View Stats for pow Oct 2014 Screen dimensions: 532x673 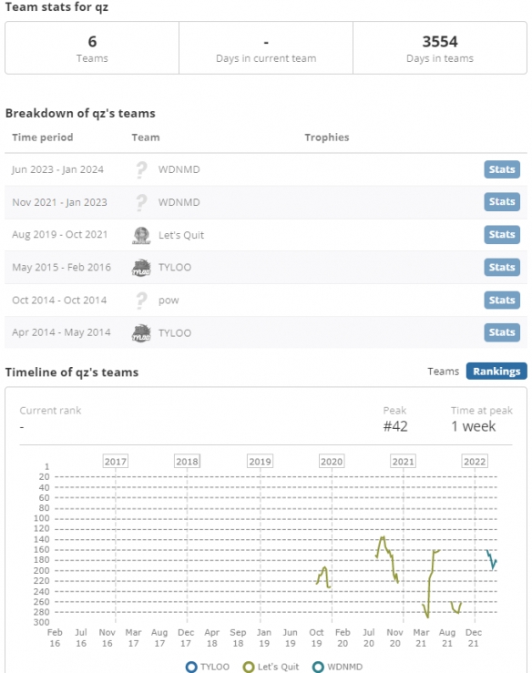tap(502, 300)
